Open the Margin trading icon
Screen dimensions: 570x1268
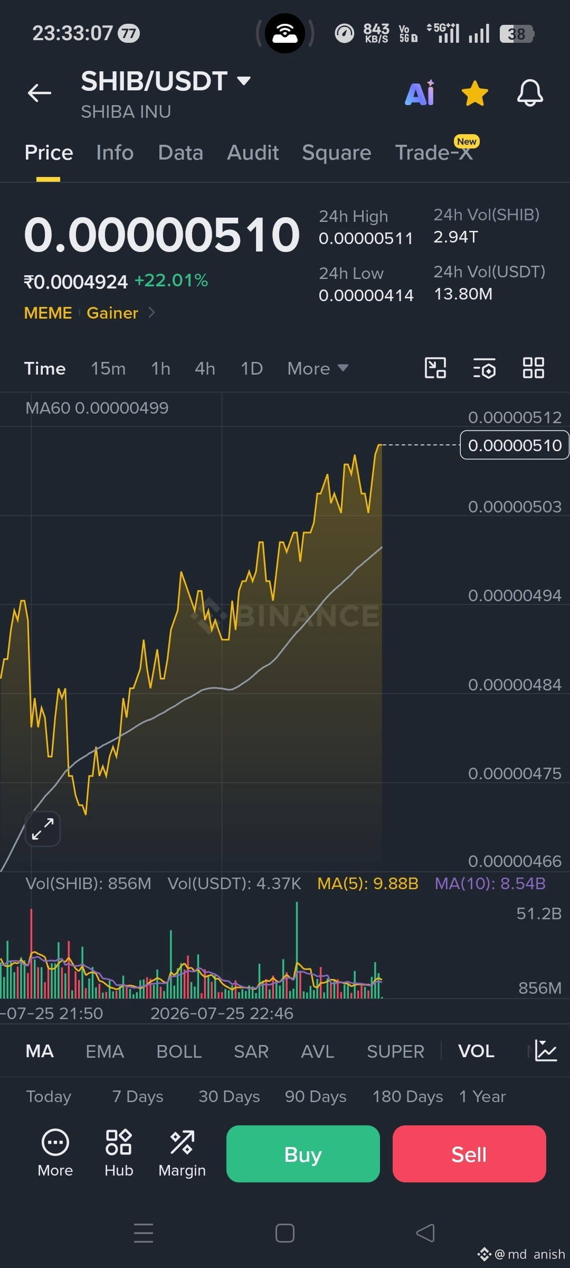click(182, 1154)
